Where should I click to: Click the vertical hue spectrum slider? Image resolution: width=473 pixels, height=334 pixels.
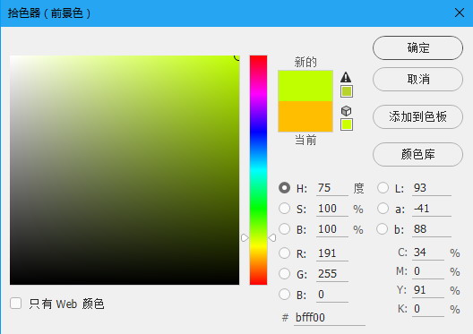258,170
